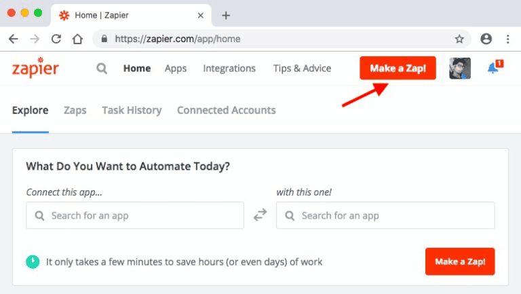Open the notifications bell

495,67
